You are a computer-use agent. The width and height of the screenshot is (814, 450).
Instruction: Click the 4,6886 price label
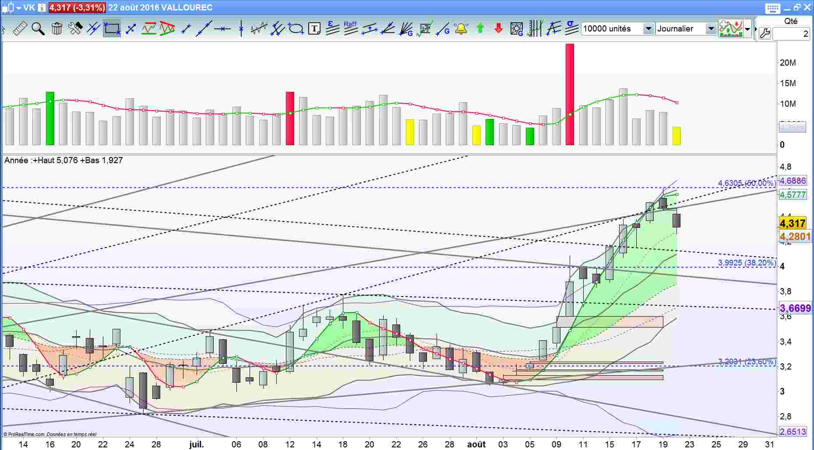tap(793, 181)
